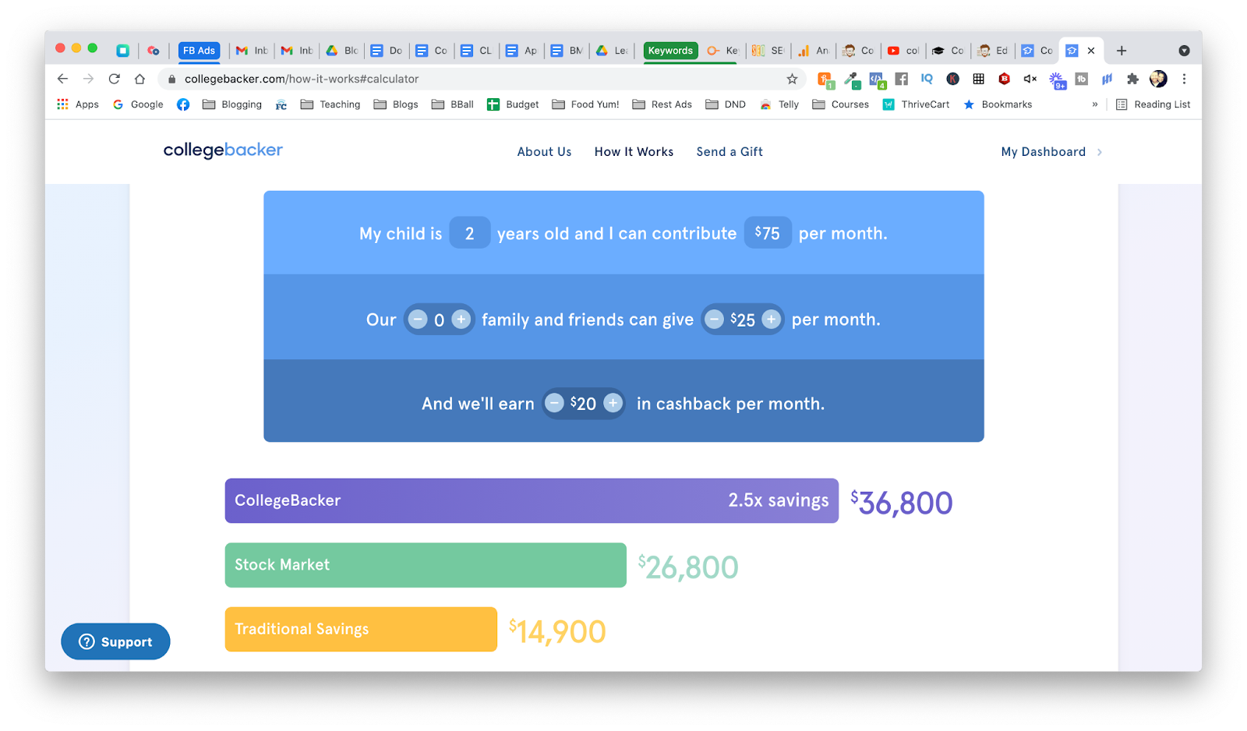Screen dimensions: 1247x731
Task: Open the Budget sheet bookmark
Action: [x=513, y=104]
